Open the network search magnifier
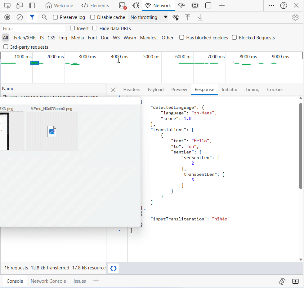This screenshot has height=288, width=304. point(44,17)
